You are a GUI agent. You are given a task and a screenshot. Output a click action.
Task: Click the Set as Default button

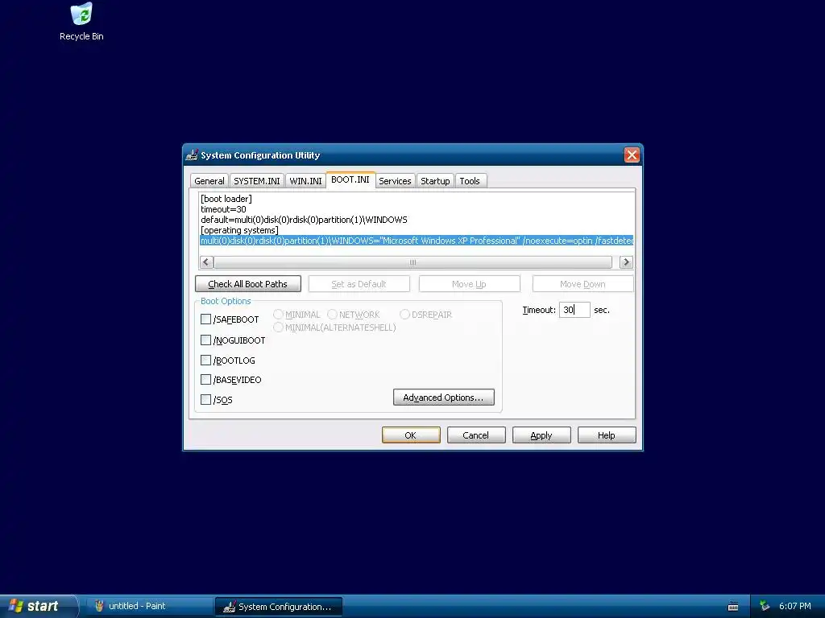coord(359,284)
